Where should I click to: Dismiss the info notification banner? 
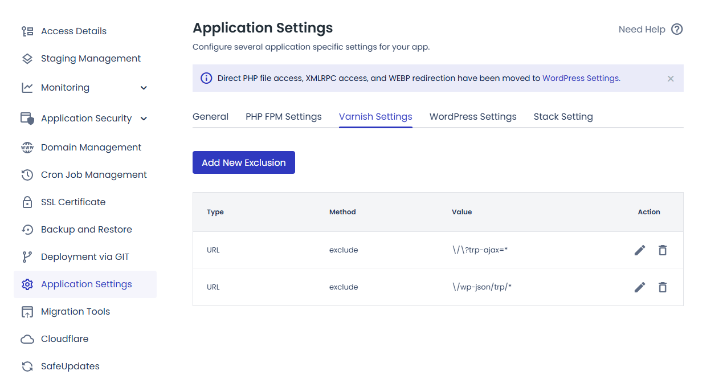tap(671, 79)
